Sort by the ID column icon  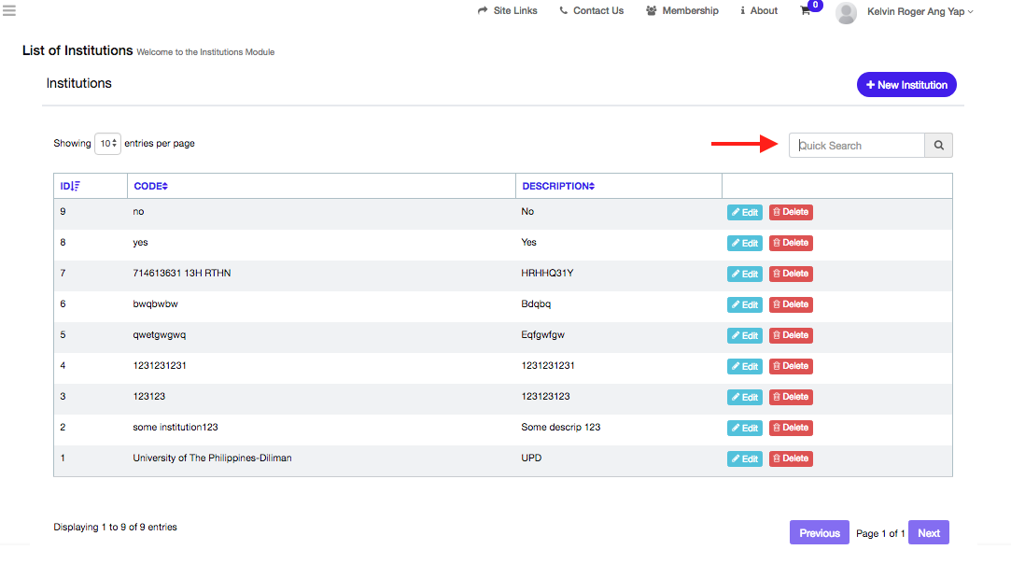75,186
